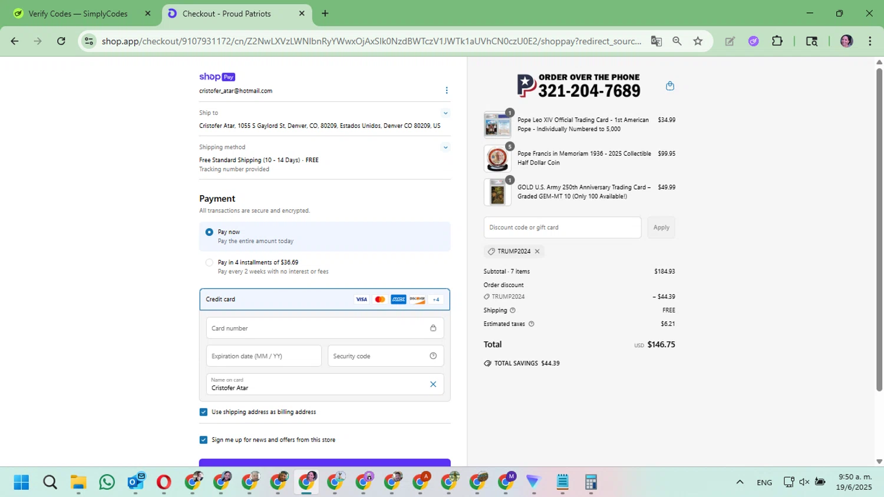Click the ENG language indicator
The height and width of the screenshot is (497, 884).
(x=764, y=482)
